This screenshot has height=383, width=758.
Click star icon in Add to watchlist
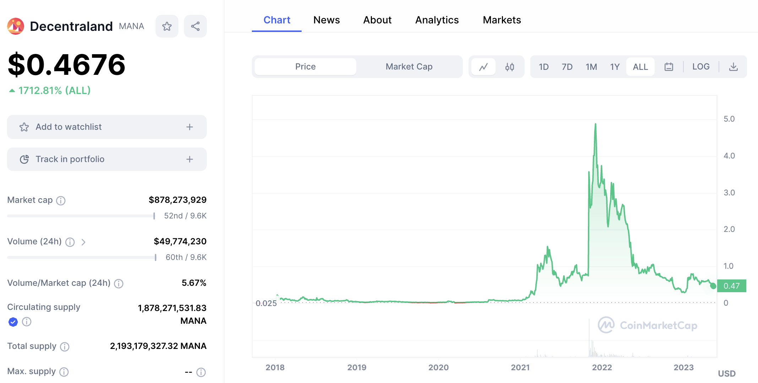pos(24,127)
